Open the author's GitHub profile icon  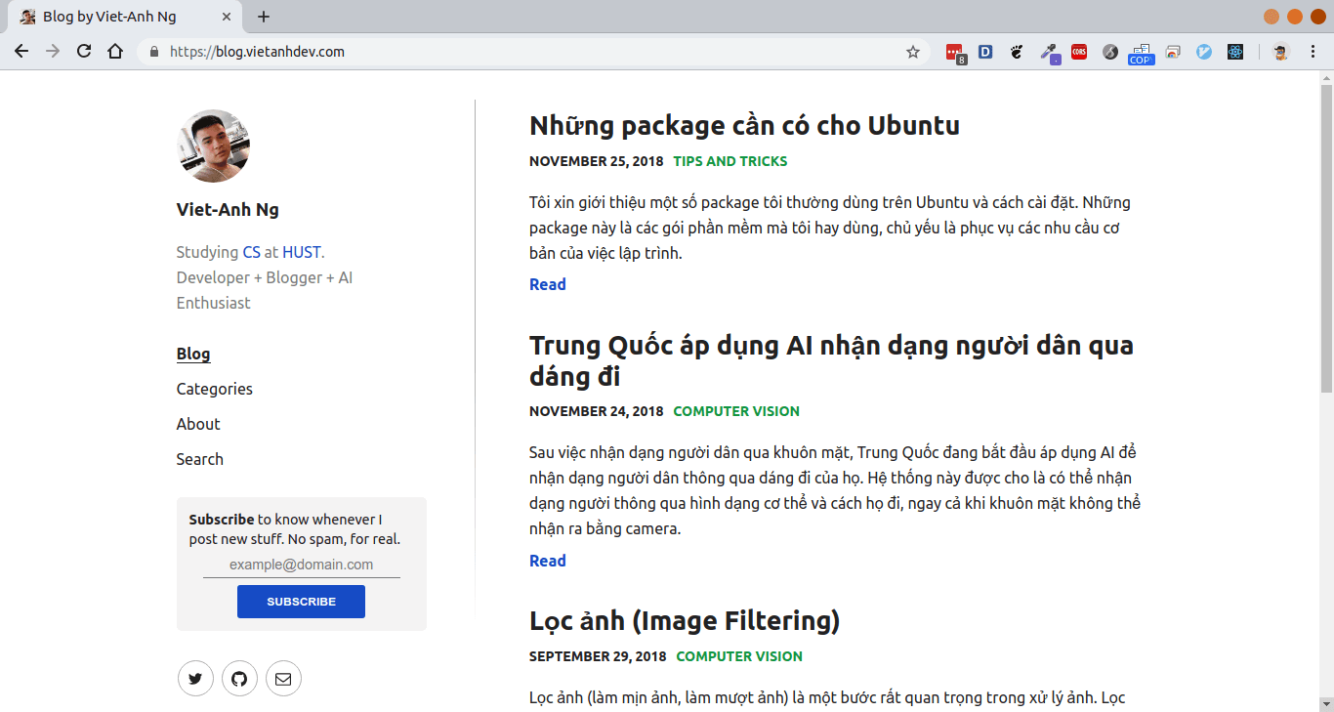(x=239, y=678)
